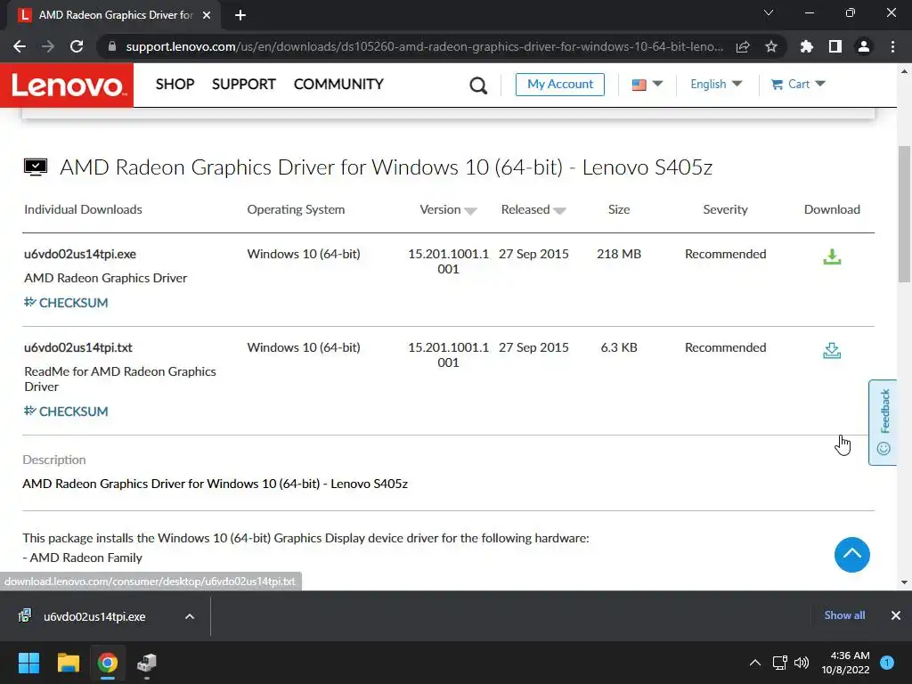Open File Explorer from the taskbar
This screenshot has width=912, height=684.
tap(68, 663)
